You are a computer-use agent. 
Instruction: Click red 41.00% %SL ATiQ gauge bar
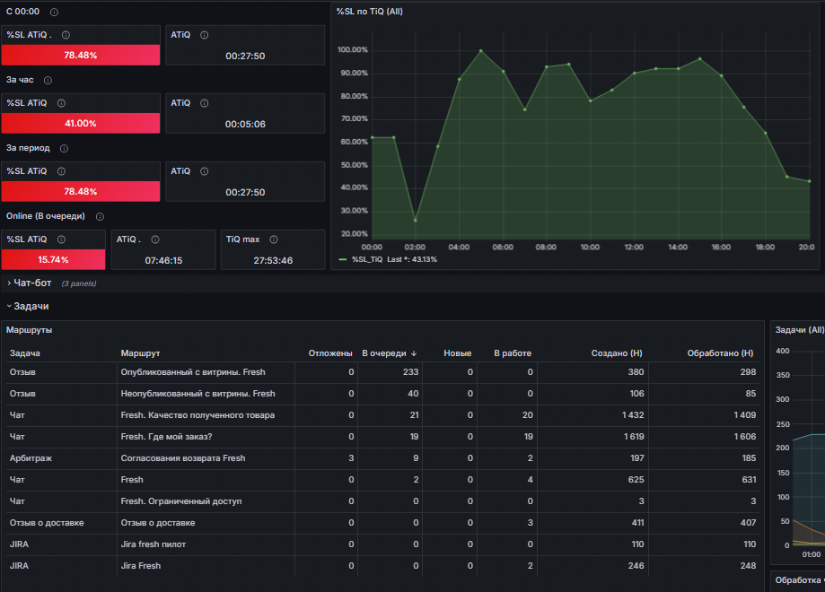(81, 124)
